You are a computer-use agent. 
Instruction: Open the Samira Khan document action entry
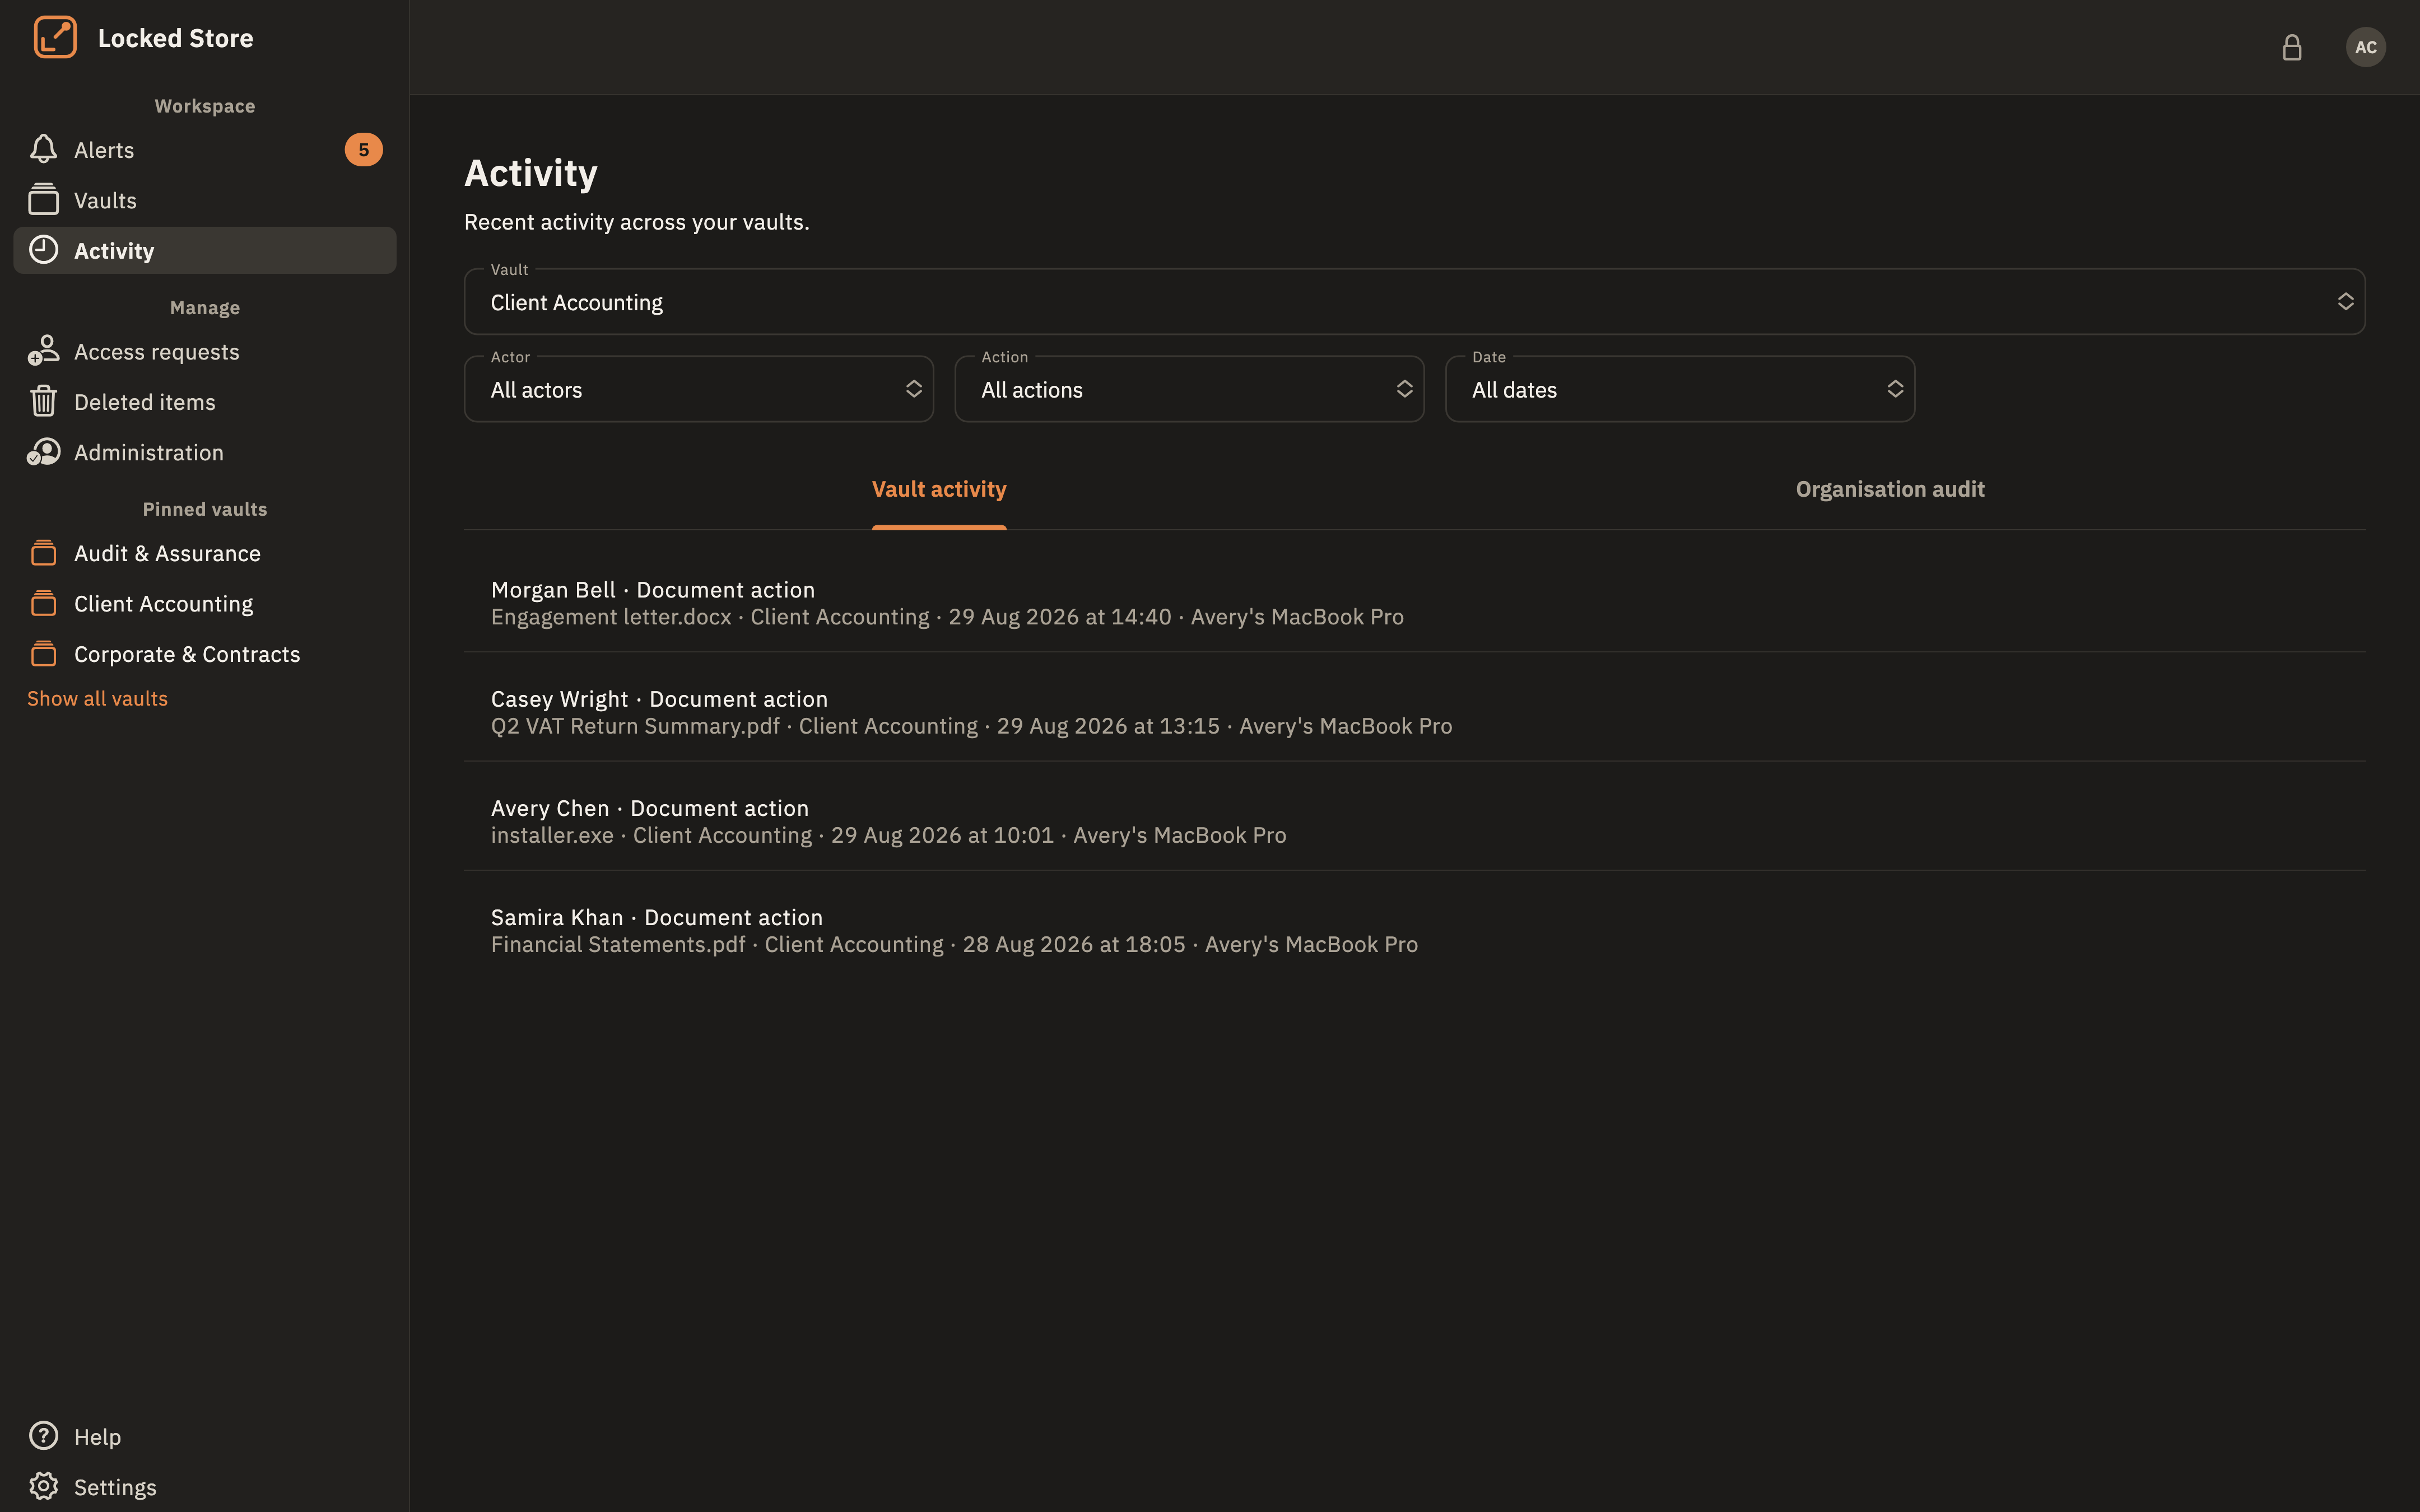(x=1414, y=930)
